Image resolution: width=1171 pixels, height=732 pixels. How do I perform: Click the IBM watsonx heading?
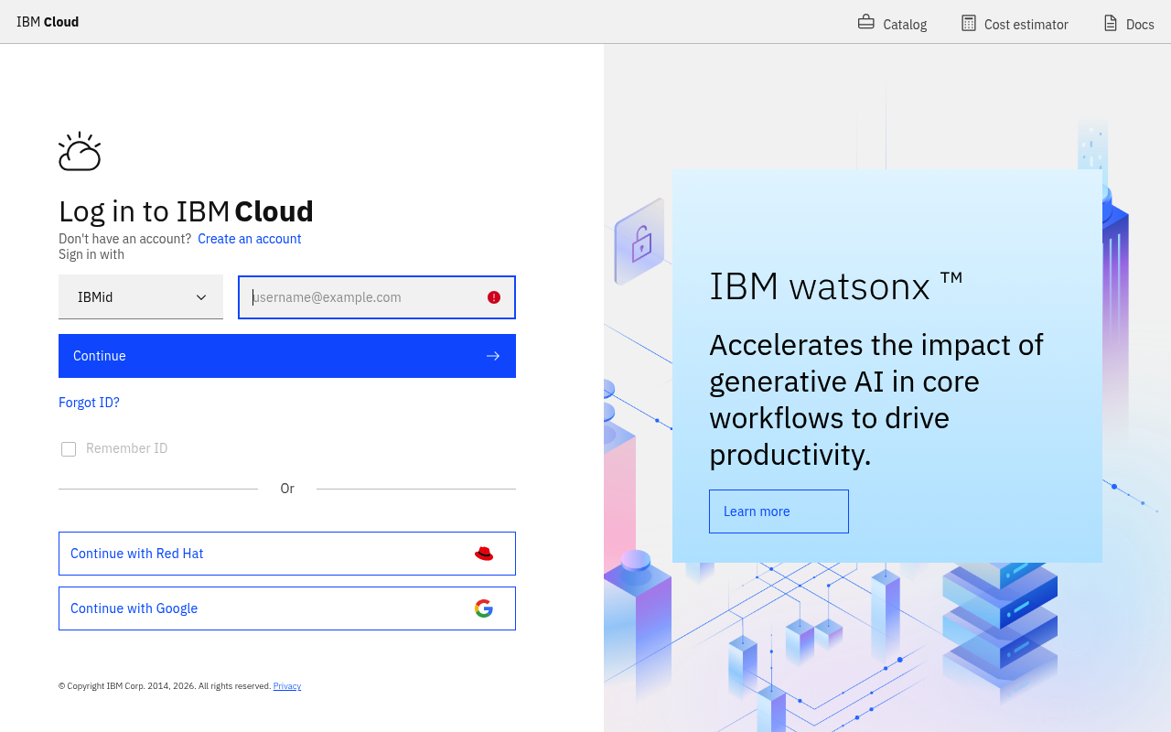[836, 286]
